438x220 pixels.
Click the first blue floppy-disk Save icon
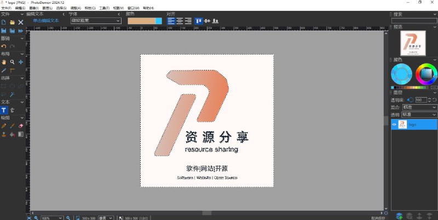(x=4, y=31)
